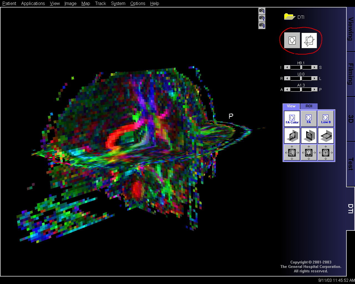Screen dimensions: 355x284
Task: Toggle the axial plane display
Action: [326, 136]
